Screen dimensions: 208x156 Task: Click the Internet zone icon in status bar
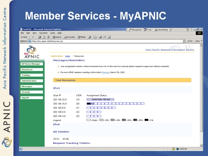click(x=178, y=149)
